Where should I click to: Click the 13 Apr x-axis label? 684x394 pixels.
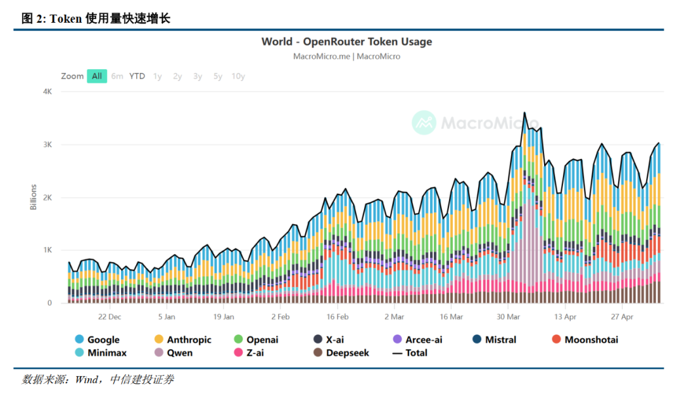click(566, 317)
